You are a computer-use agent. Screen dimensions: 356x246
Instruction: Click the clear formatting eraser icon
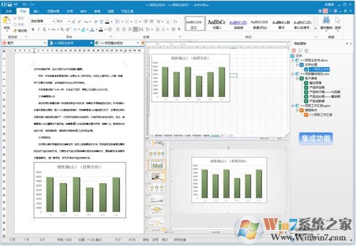(95, 22)
